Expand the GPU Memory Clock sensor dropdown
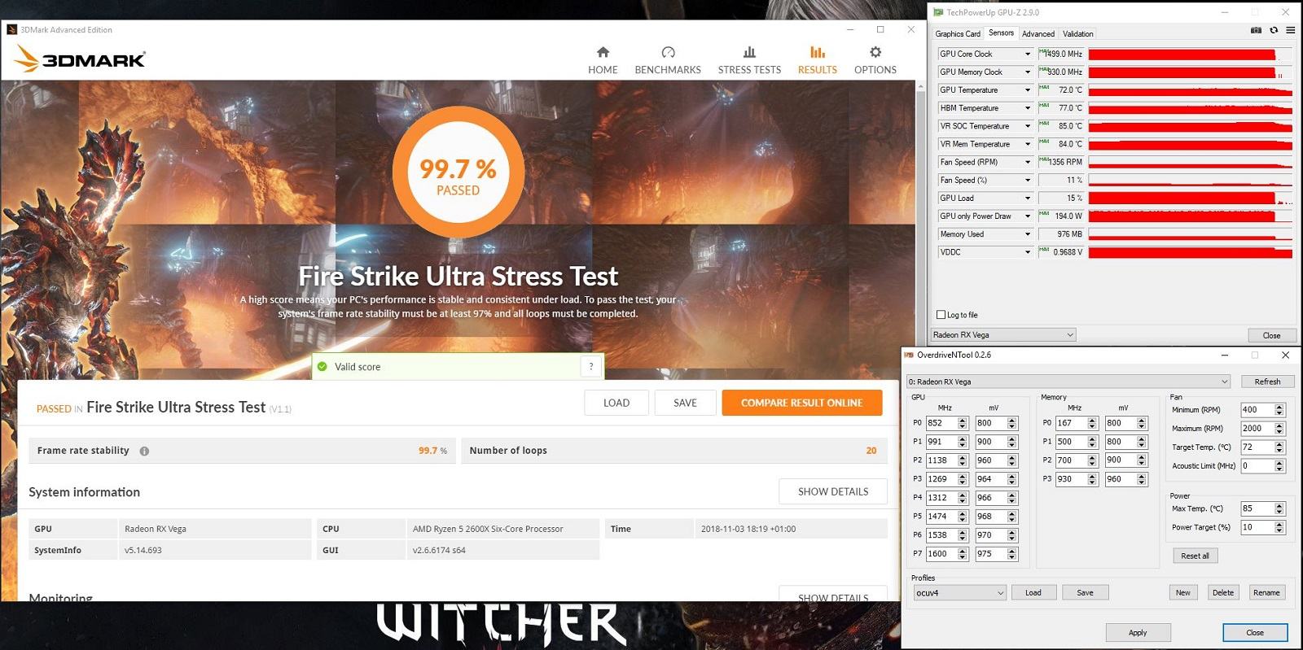Image resolution: width=1303 pixels, height=650 pixels. [x=1028, y=72]
